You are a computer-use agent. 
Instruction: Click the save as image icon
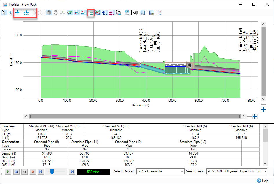pos(151,13)
